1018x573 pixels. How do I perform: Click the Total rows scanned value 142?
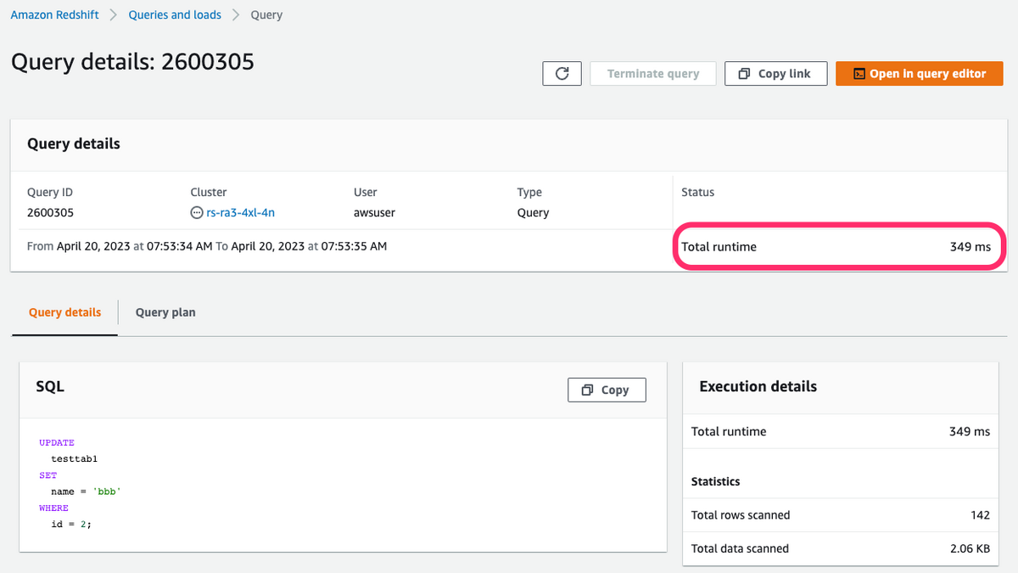click(980, 514)
